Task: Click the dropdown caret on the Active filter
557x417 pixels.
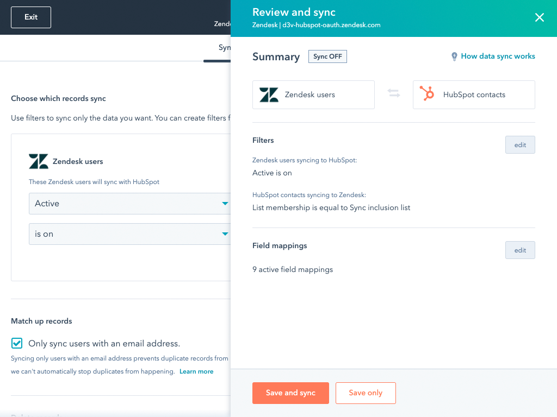Action: [225, 204]
